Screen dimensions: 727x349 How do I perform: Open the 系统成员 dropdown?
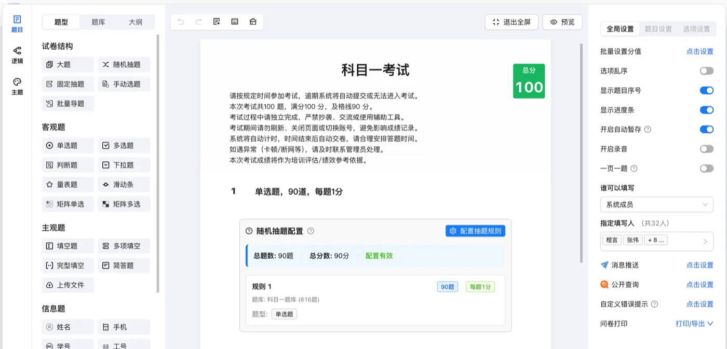click(x=656, y=205)
